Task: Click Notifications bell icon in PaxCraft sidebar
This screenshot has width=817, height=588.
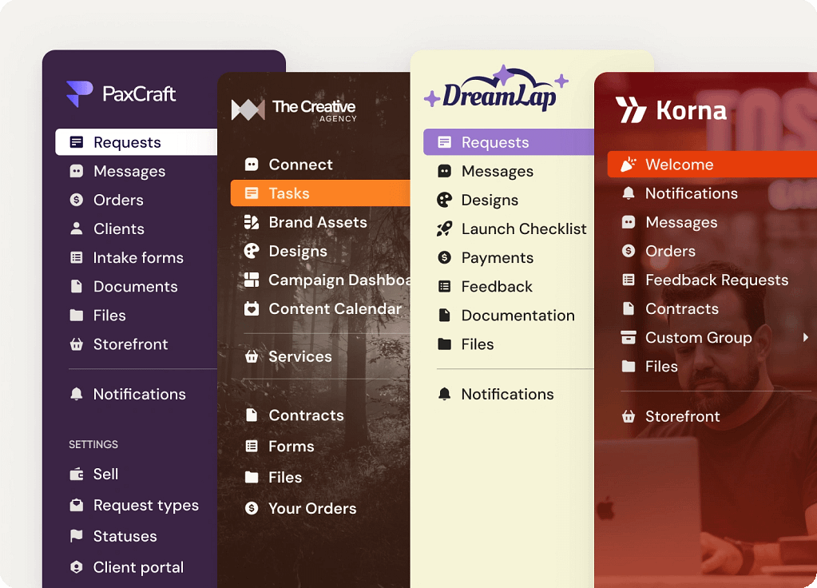Action: pos(77,394)
